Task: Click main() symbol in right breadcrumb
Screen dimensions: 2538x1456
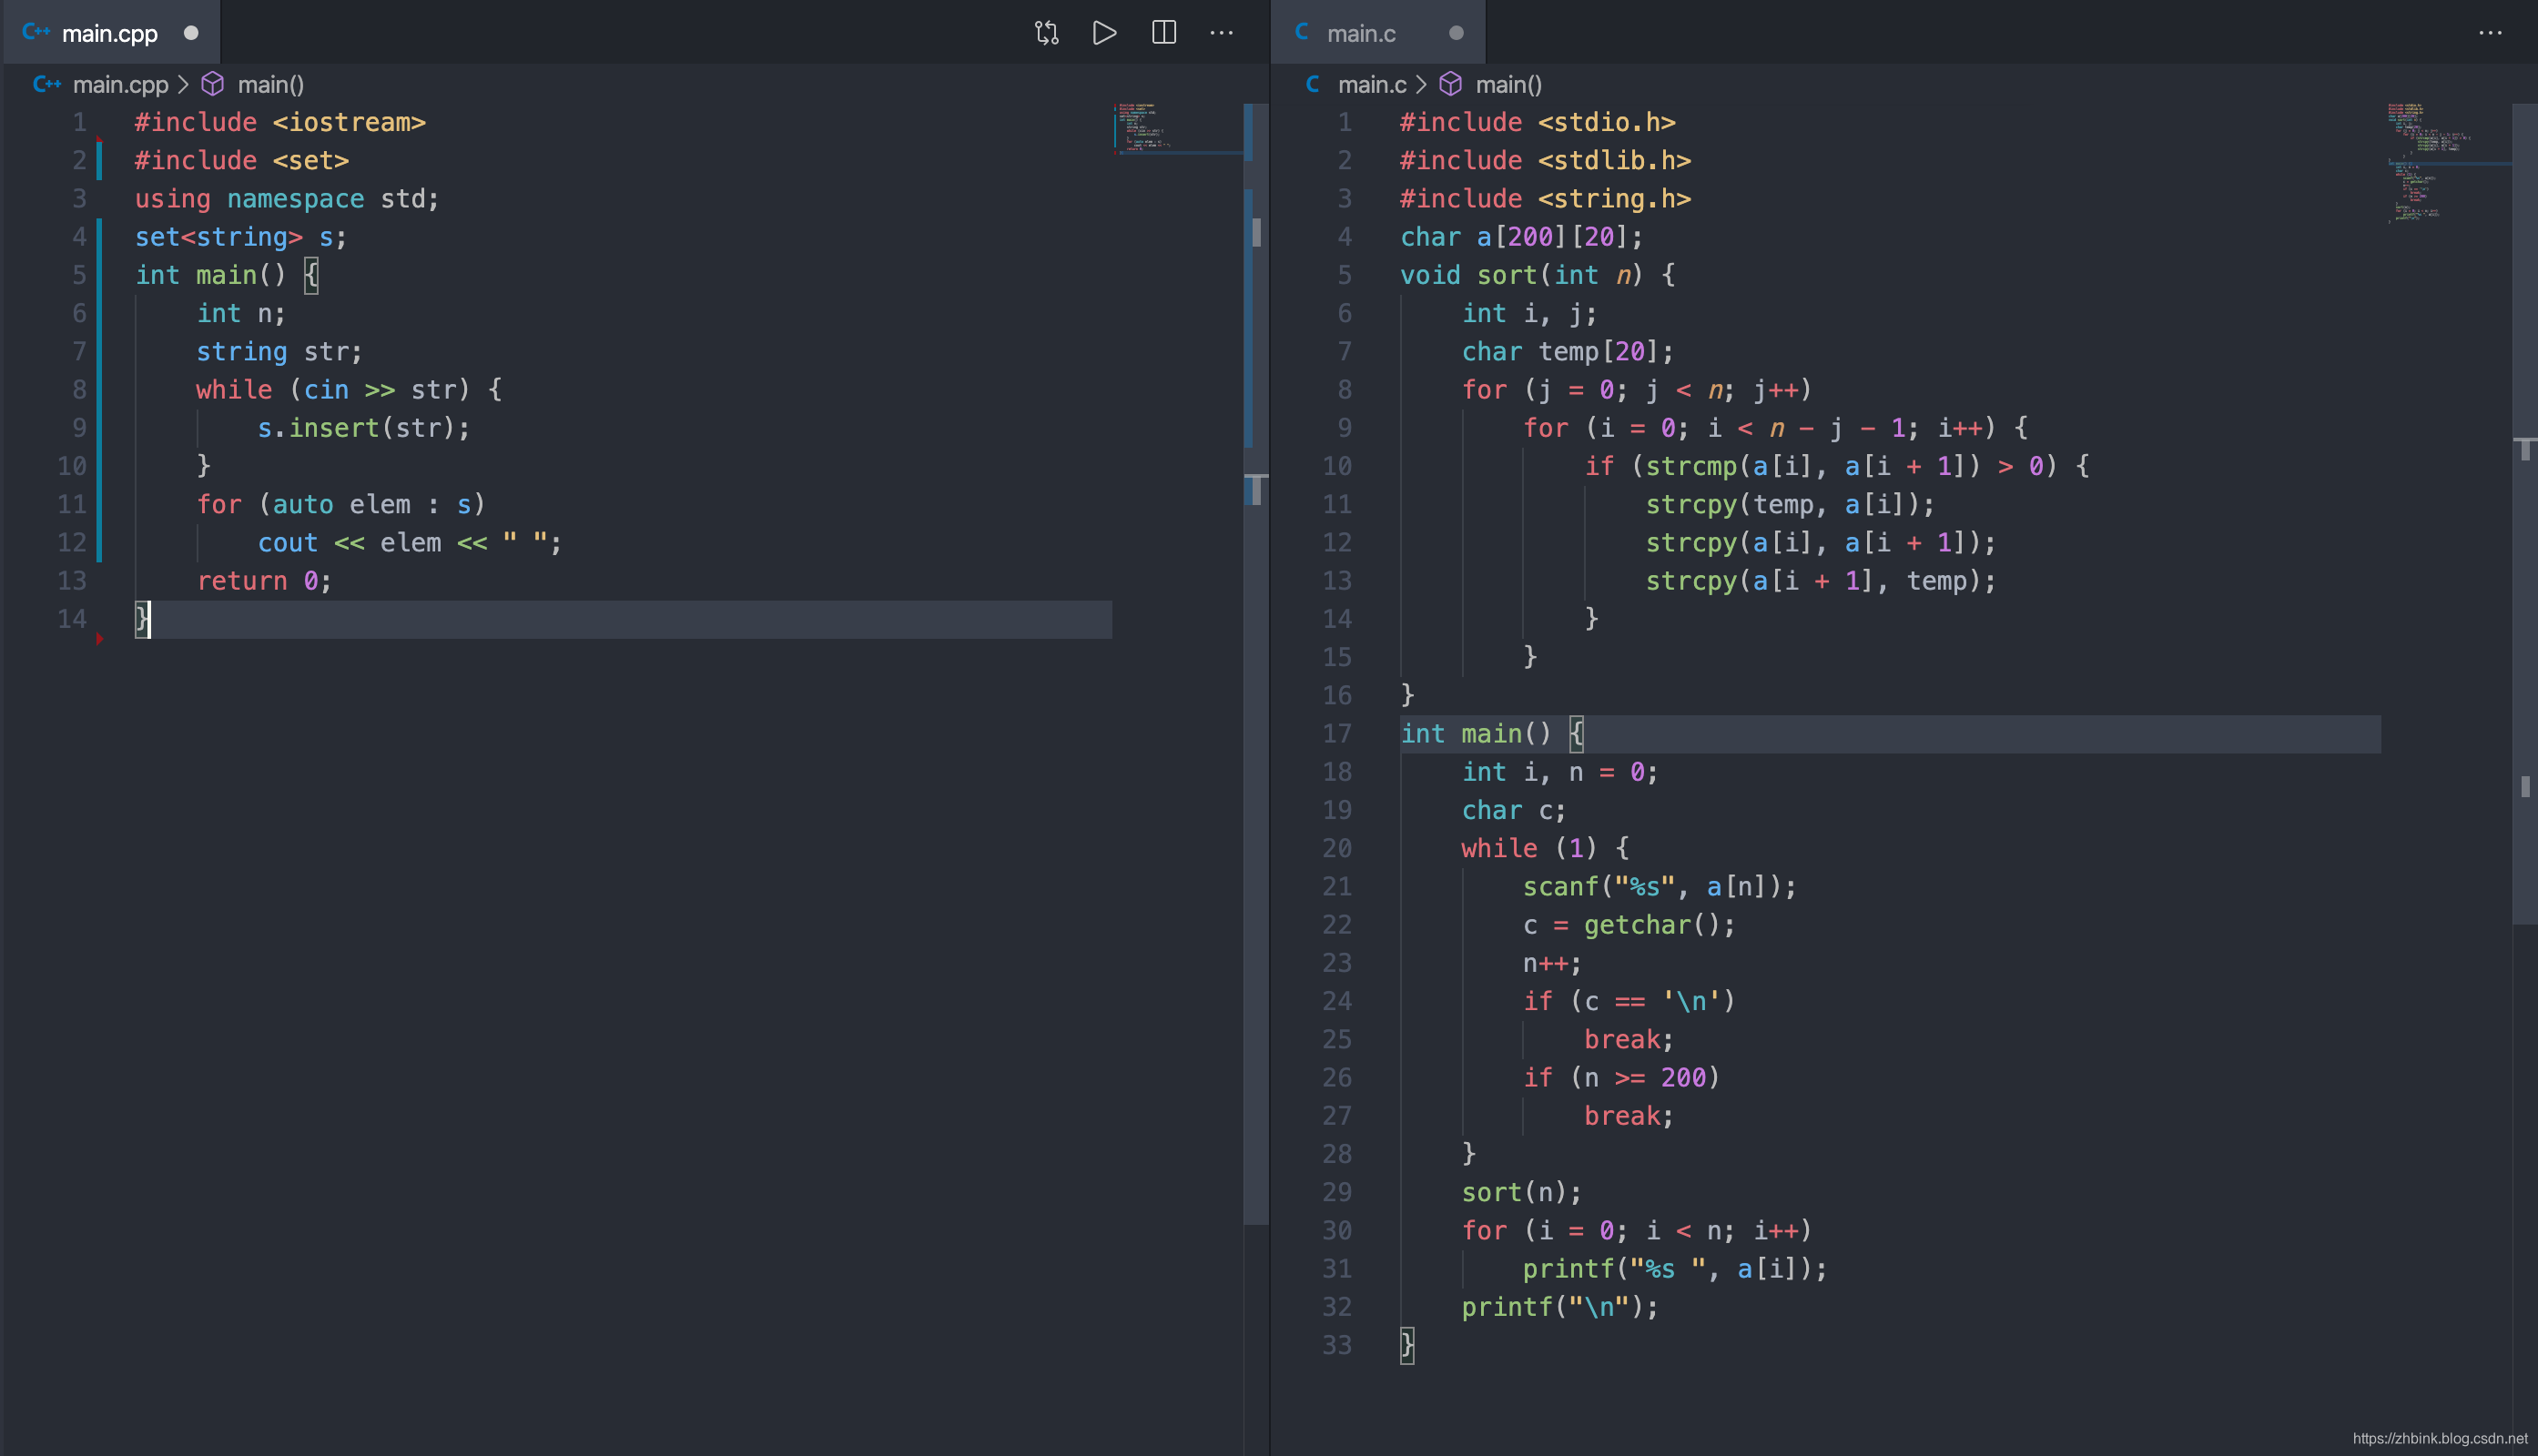Action: point(1508,85)
